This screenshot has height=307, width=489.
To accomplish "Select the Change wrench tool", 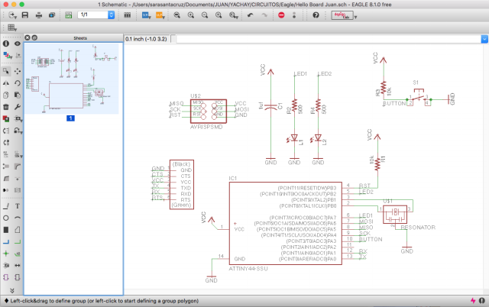I will (18, 107).
